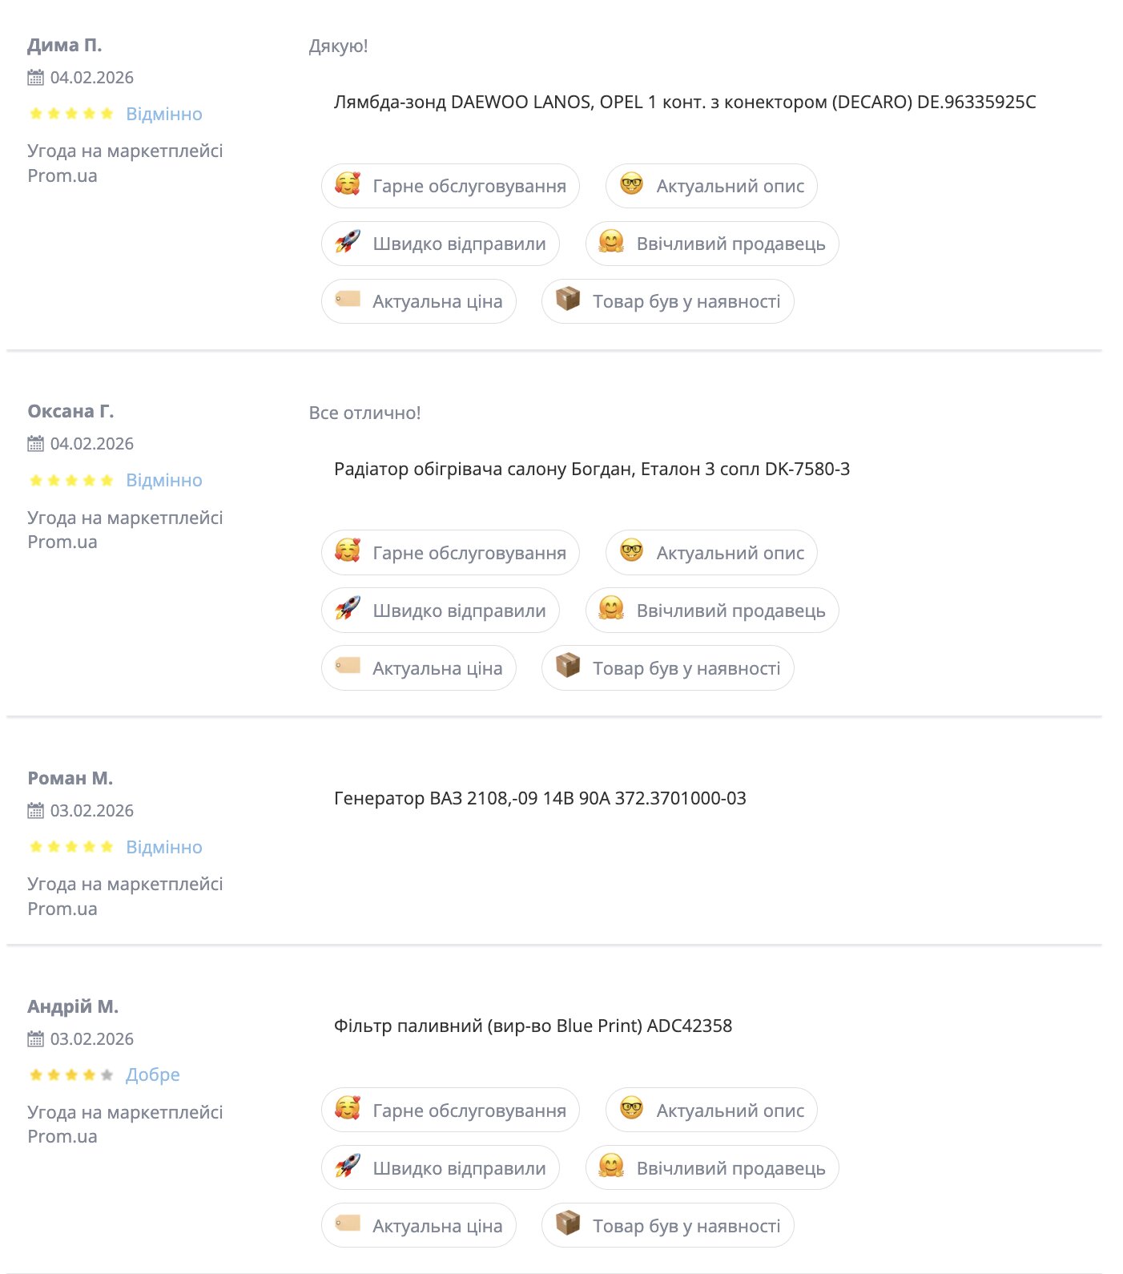Click price tag icon in Андрій М. review
This screenshot has width=1123, height=1274.
[x=348, y=1224]
